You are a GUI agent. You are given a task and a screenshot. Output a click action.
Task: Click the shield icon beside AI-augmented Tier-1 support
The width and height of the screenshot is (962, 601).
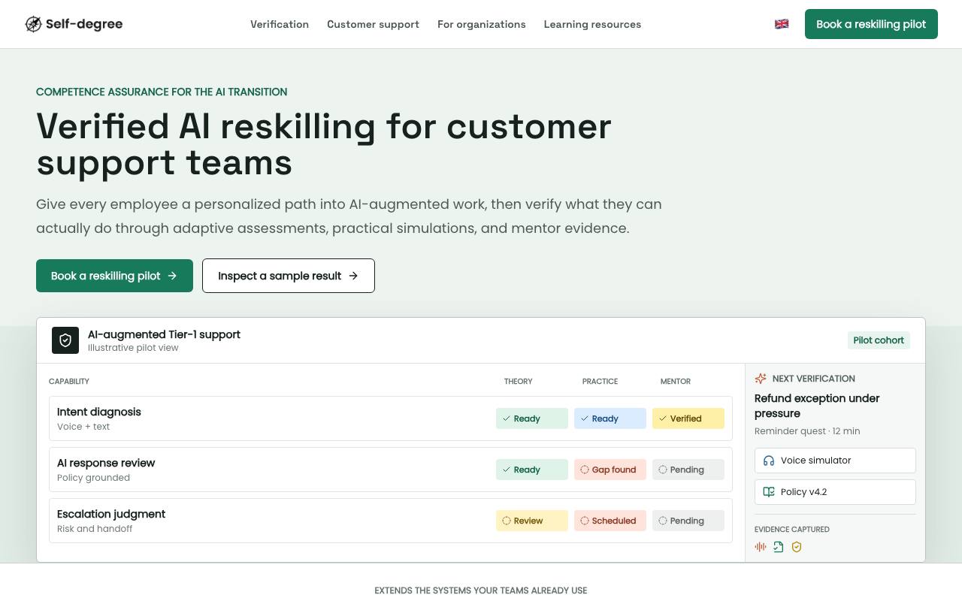click(x=65, y=340)
